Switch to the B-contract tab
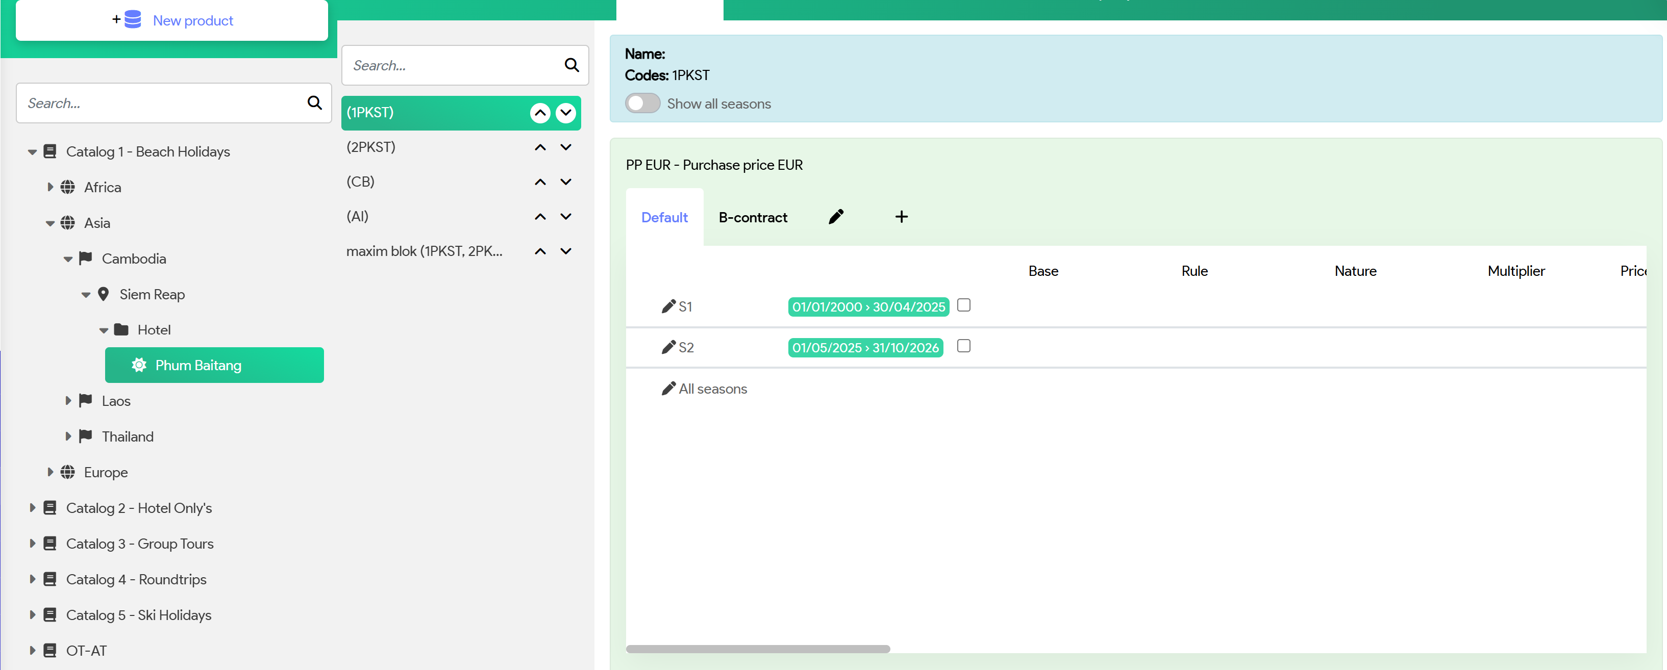 753,217
